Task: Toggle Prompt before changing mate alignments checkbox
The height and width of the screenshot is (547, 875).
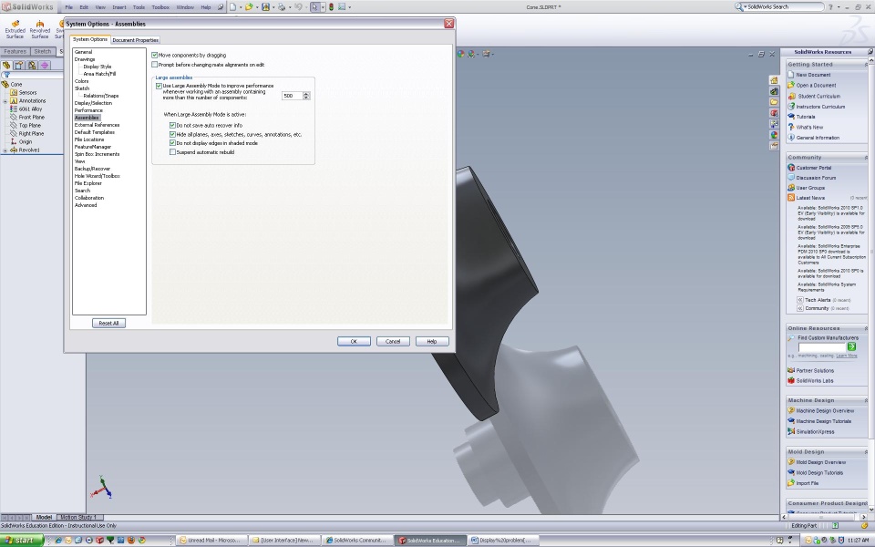Action: 155,65
